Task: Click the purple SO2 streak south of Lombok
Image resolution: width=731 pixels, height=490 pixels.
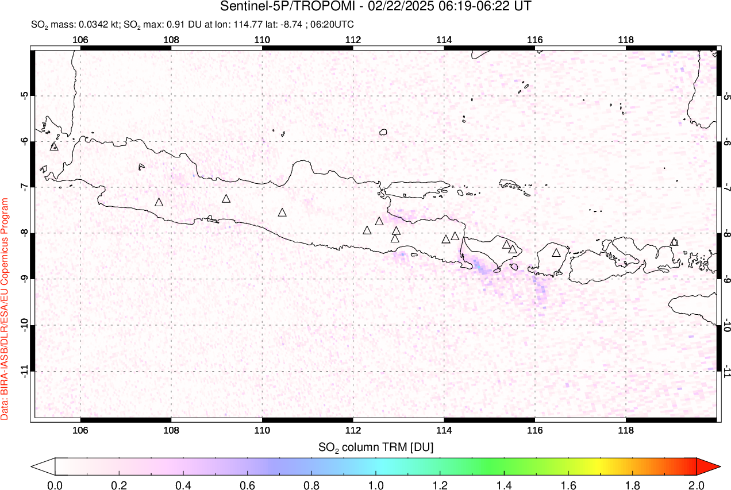Action: click(x=541, y=291)
